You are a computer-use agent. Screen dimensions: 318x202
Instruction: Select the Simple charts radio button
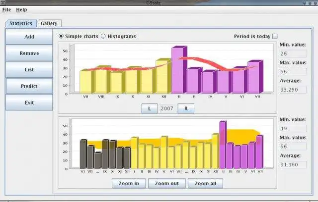coord(61,36)
